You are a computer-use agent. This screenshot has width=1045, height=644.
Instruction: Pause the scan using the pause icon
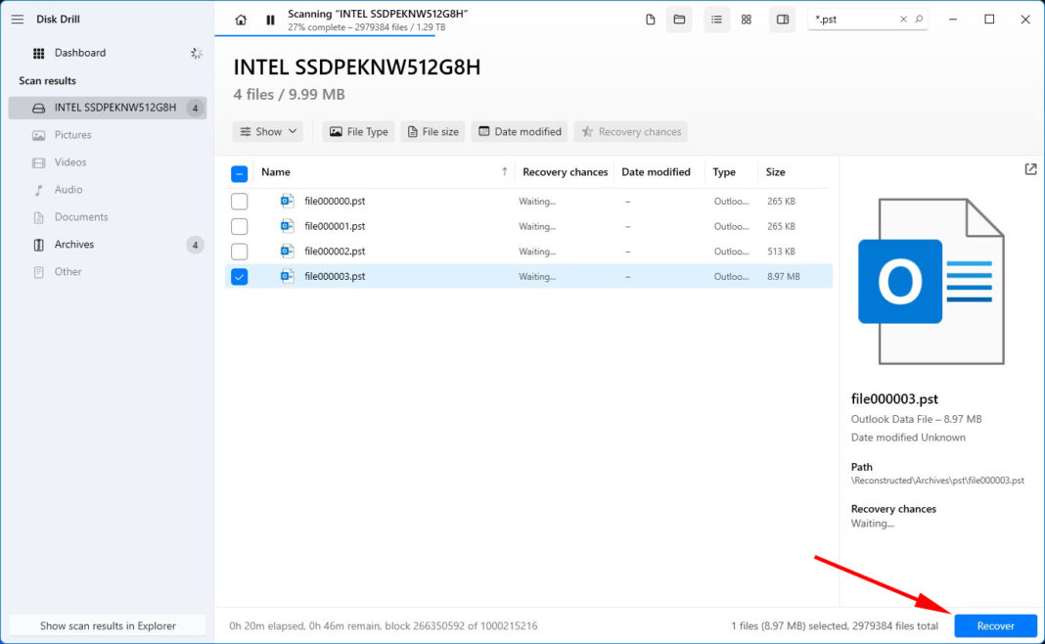[x=270, y=18]
